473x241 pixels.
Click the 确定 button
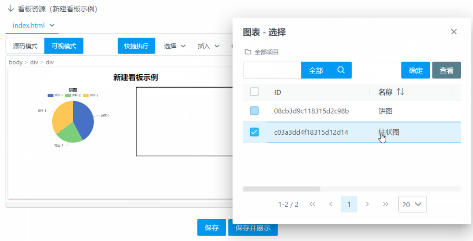pyautogui.click(x=415, y=70)
